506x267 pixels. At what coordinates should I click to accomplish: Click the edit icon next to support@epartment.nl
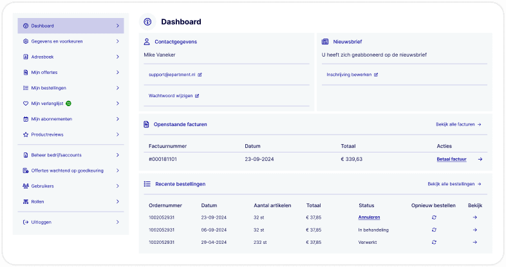coord(200,75)
